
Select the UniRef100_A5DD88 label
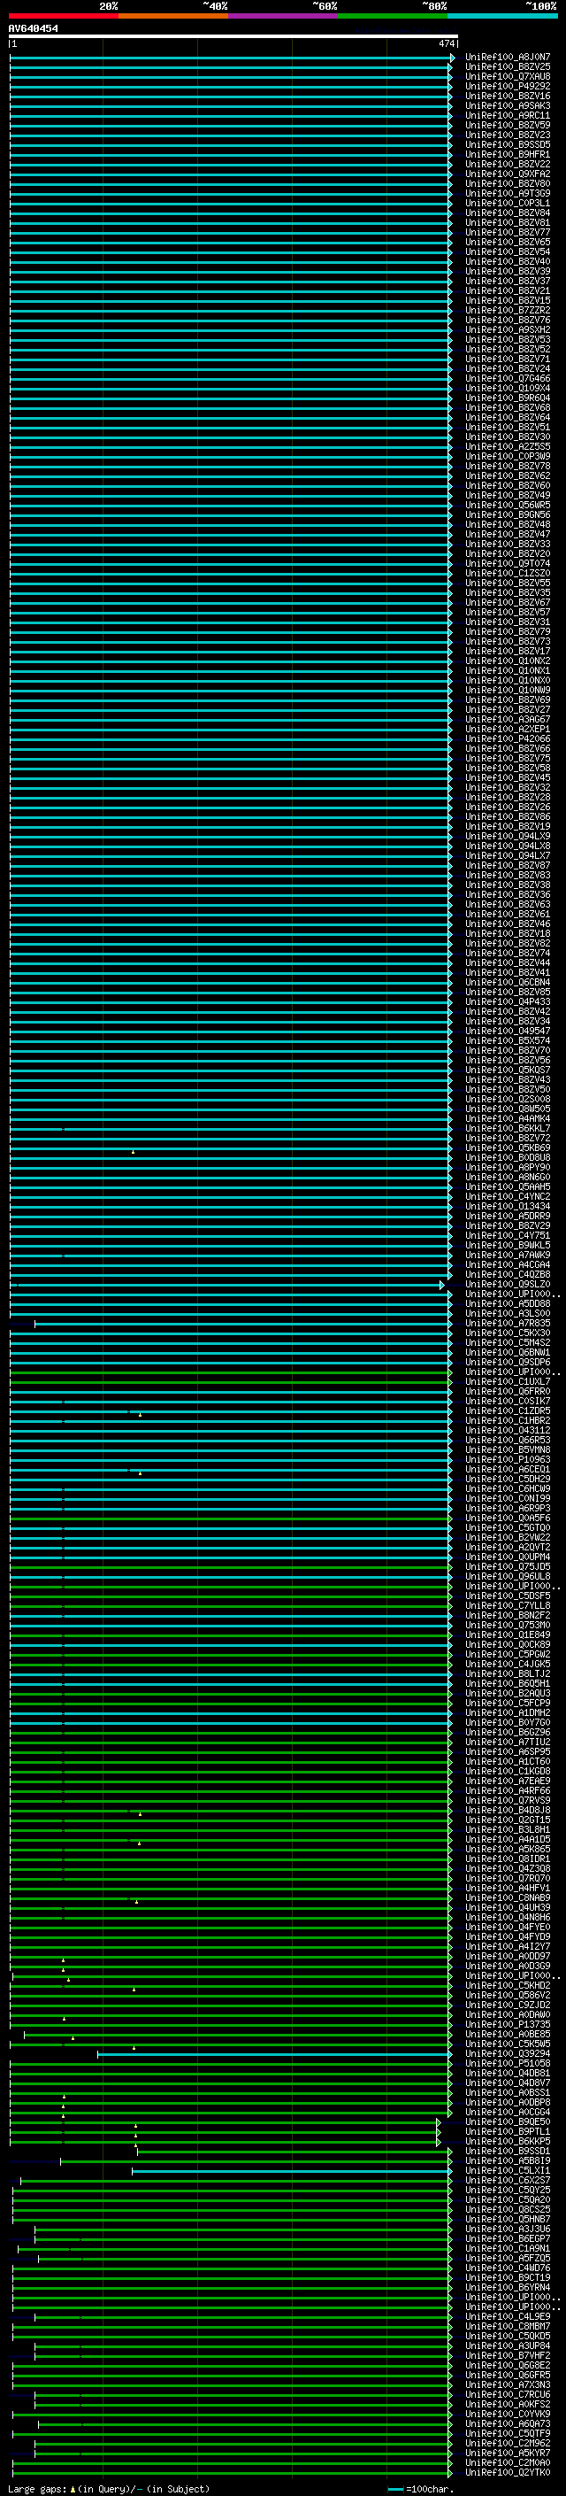508,1303
